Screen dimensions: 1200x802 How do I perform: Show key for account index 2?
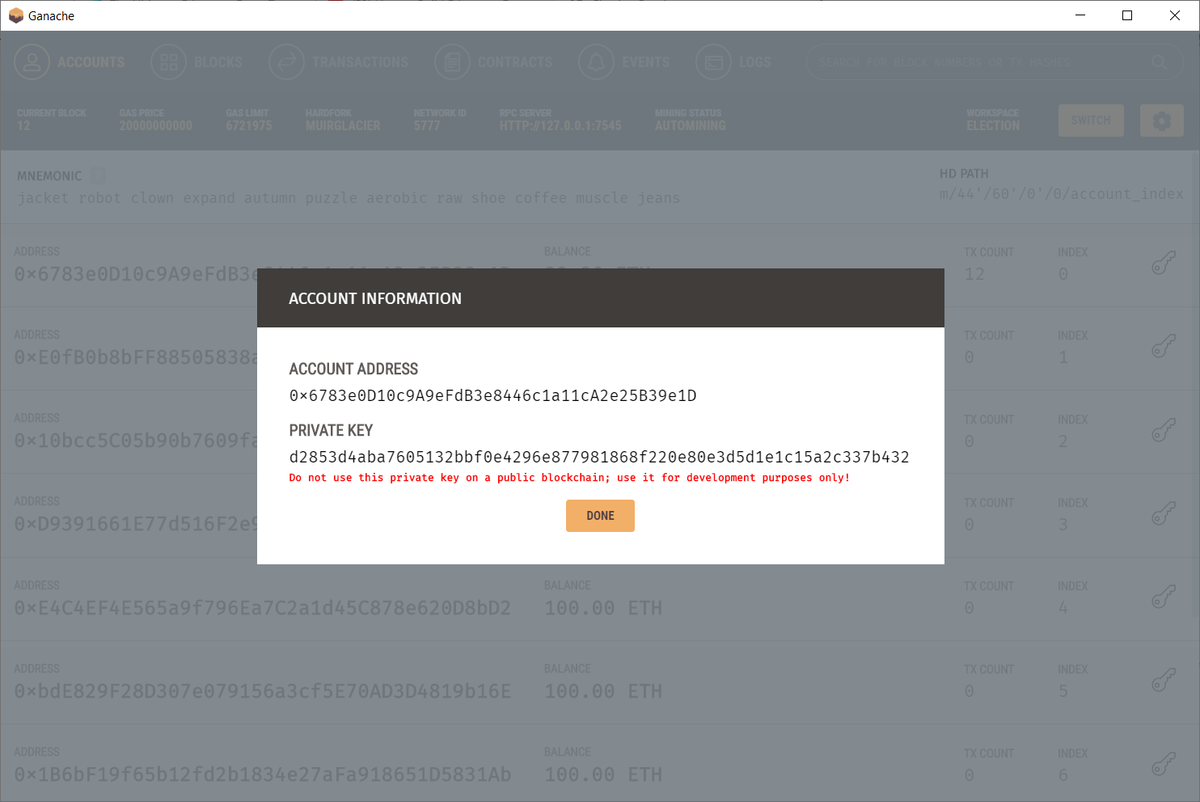click(1164, 429)
